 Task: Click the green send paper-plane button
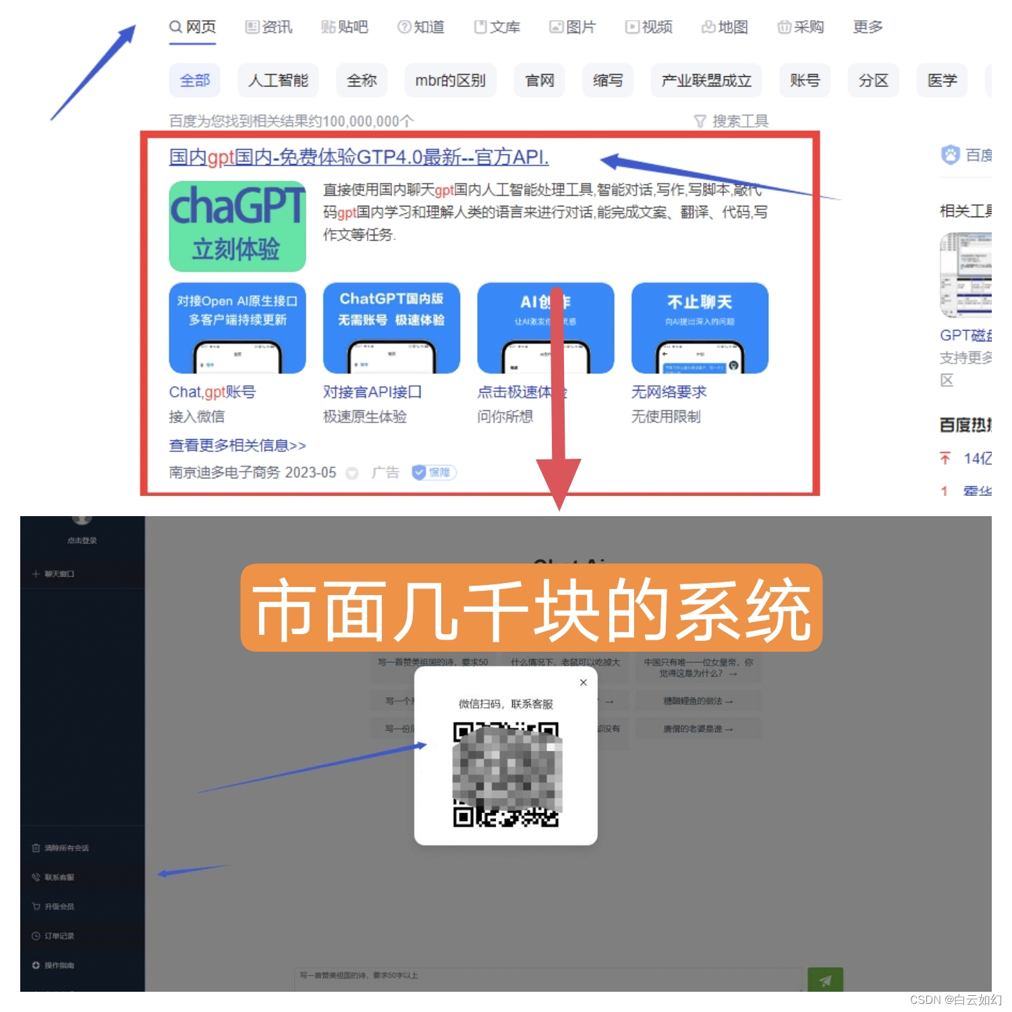click(x=825, y=980)
